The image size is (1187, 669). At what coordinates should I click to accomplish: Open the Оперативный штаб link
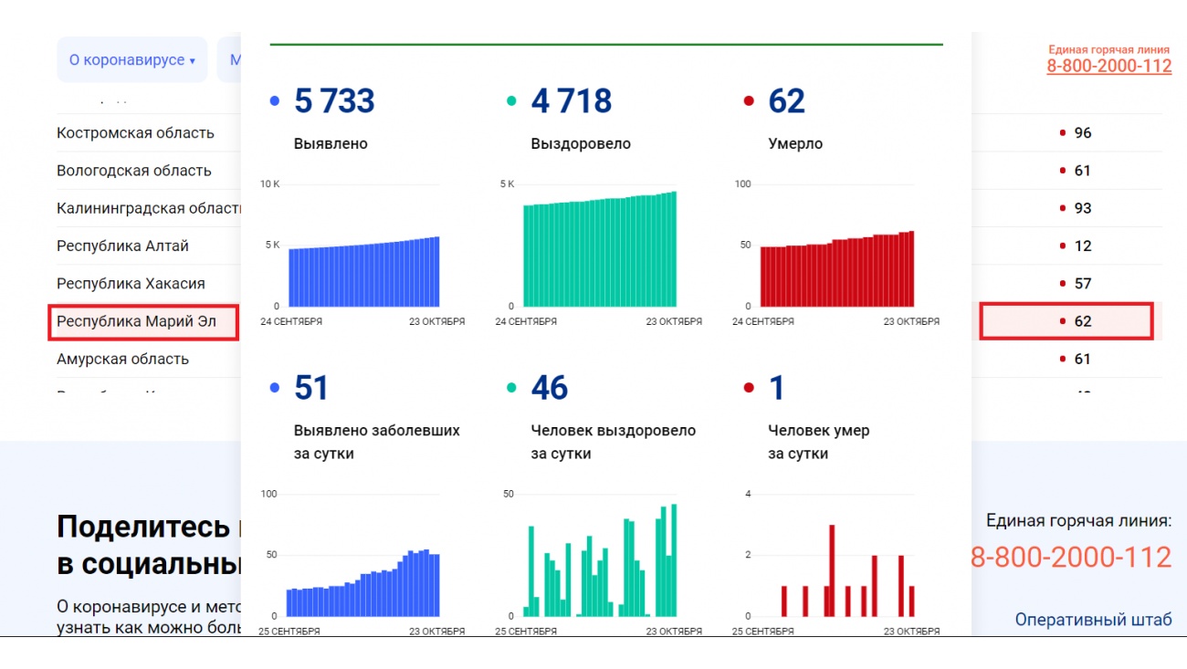coord(1093,620)
